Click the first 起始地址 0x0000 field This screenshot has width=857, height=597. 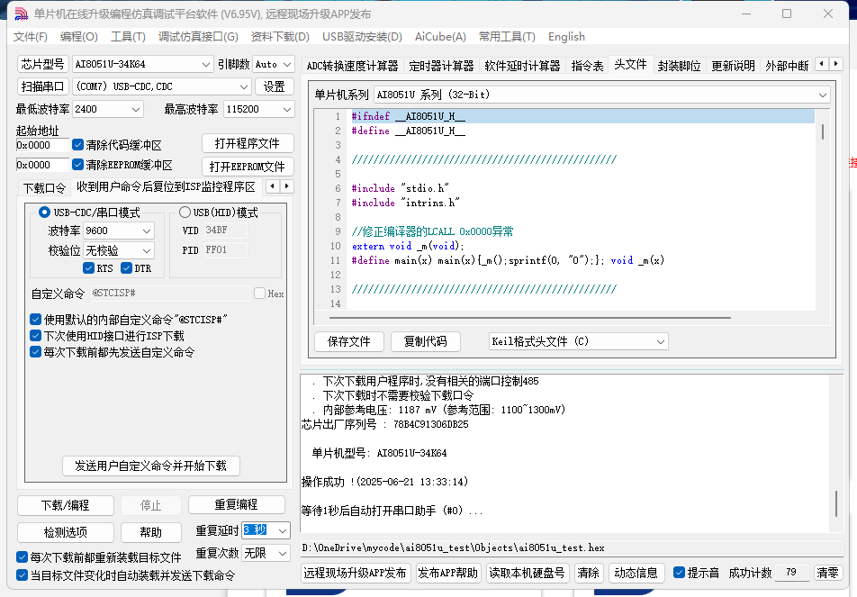(x=42, y=146)
